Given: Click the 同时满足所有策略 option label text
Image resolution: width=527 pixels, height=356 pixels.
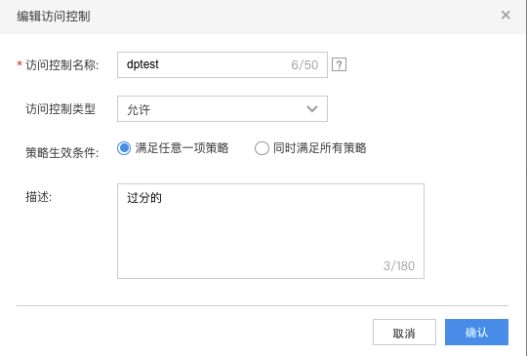Looking at the screenshot, I should coord(320,148).
